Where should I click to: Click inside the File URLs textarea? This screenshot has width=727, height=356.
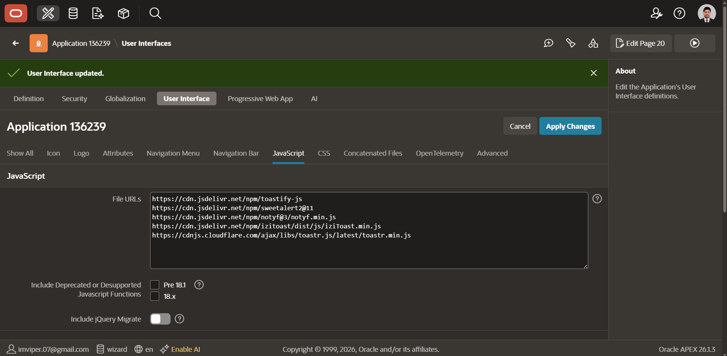pyautogui.click(x=369, y=230)
